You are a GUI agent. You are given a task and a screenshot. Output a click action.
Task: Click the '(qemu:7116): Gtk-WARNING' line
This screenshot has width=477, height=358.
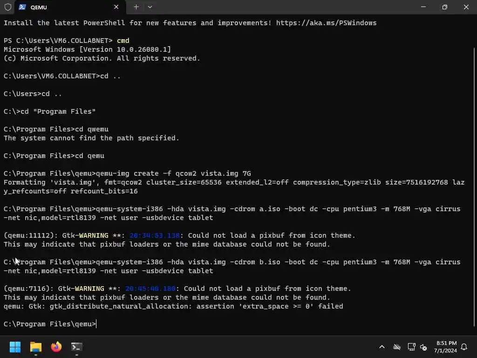[x=177, y=289]
